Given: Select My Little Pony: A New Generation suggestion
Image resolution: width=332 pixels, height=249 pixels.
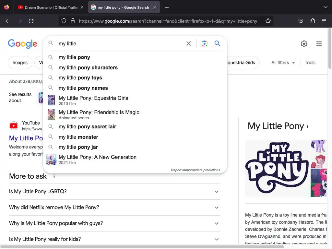Looking at the screenshot, I should tap(135, 160).
